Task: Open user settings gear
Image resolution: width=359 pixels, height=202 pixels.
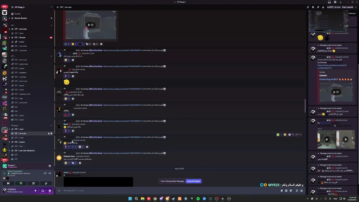Action: [50, 191]
